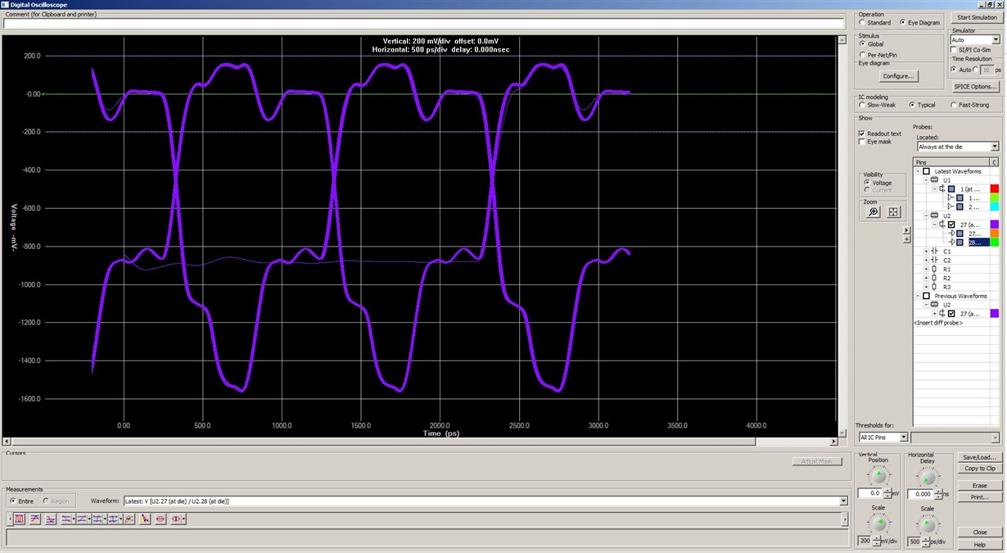Click the red ellipse measurement icon
The height and width of the screenshot is (553, 1007).
[160, 519]
